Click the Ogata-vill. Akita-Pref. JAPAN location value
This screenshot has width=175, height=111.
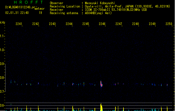click(x=127, y=6)
